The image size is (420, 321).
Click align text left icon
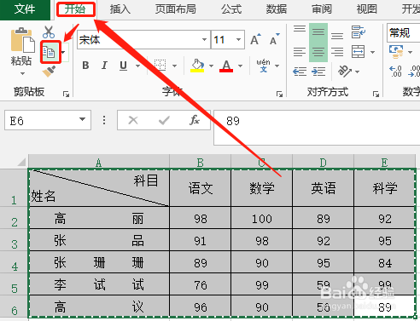300,52
